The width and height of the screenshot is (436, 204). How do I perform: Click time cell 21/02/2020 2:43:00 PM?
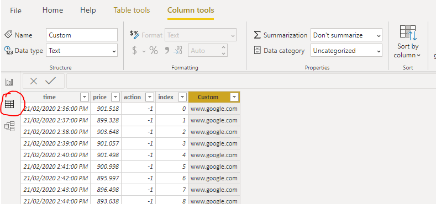[x=56, y=190]
